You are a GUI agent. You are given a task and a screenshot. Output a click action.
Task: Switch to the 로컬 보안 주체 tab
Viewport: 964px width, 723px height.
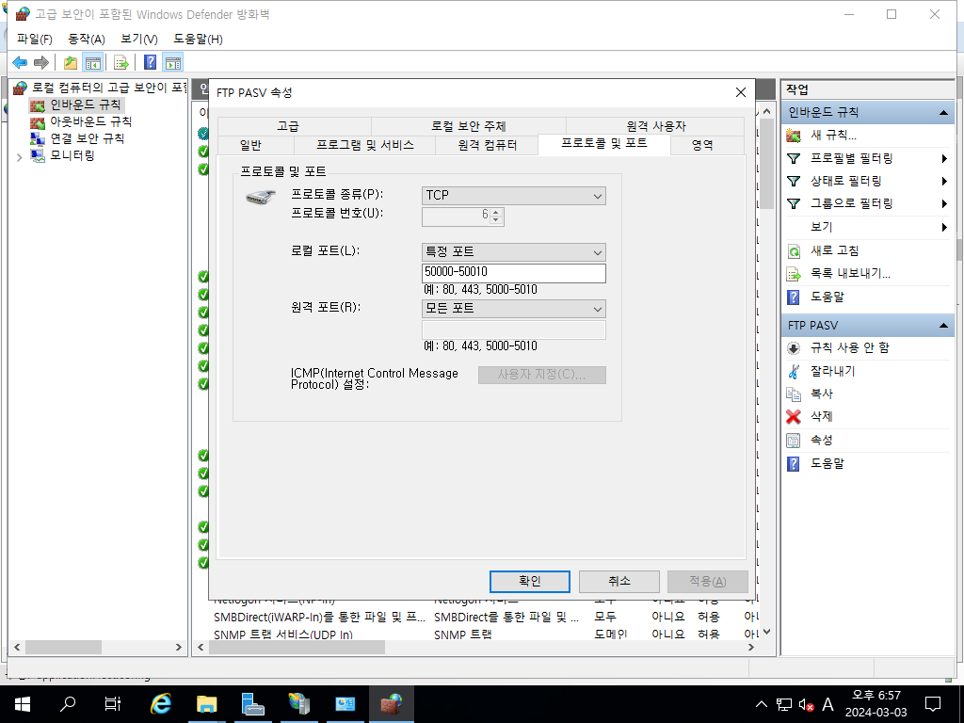click(x=469, y=126)
